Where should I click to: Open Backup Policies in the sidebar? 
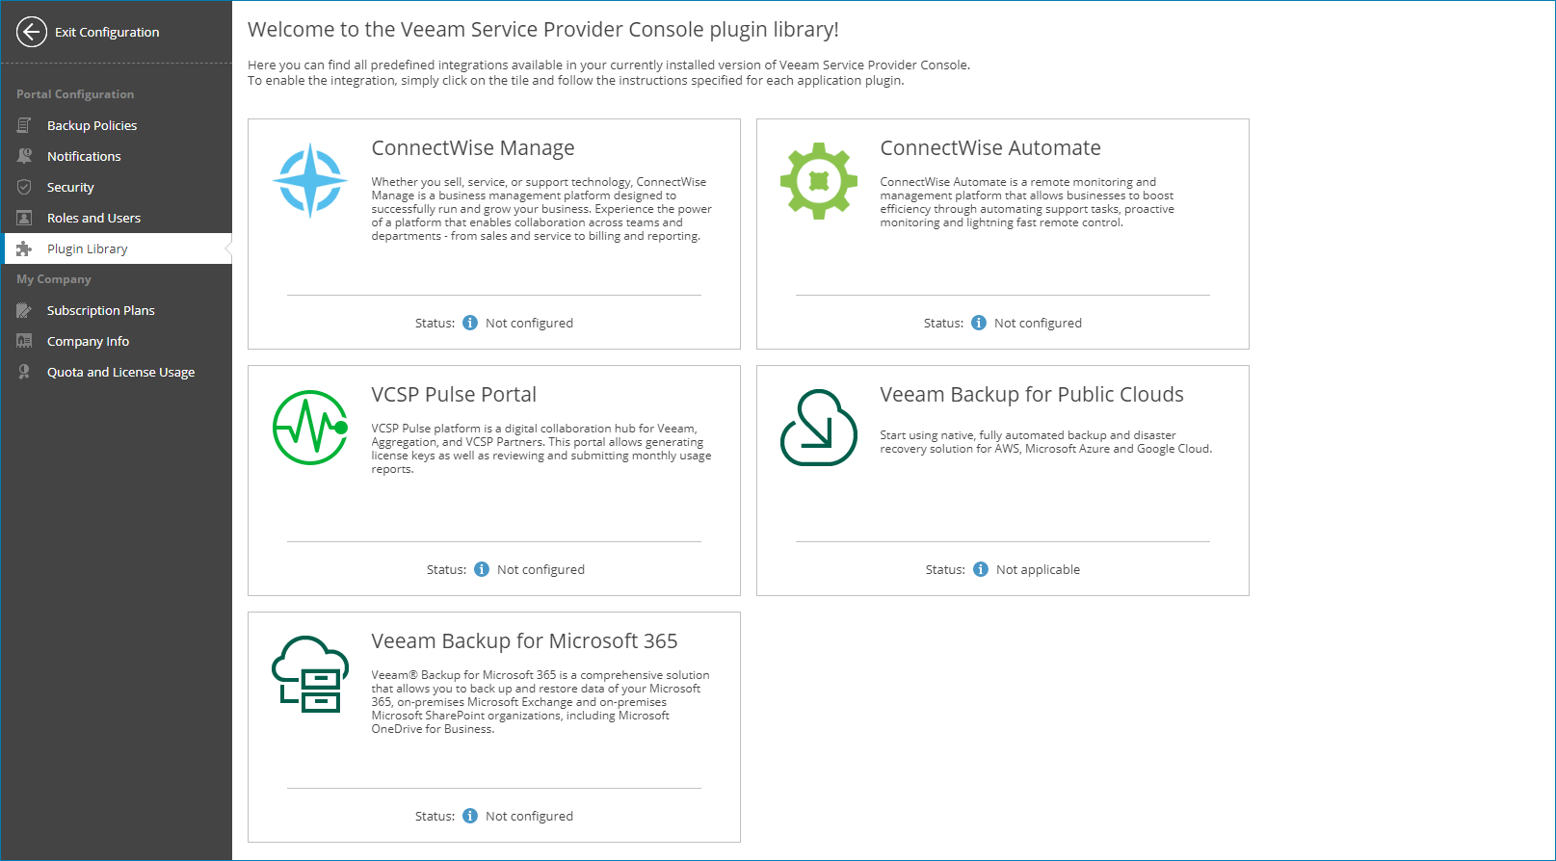tap(92, 125)
